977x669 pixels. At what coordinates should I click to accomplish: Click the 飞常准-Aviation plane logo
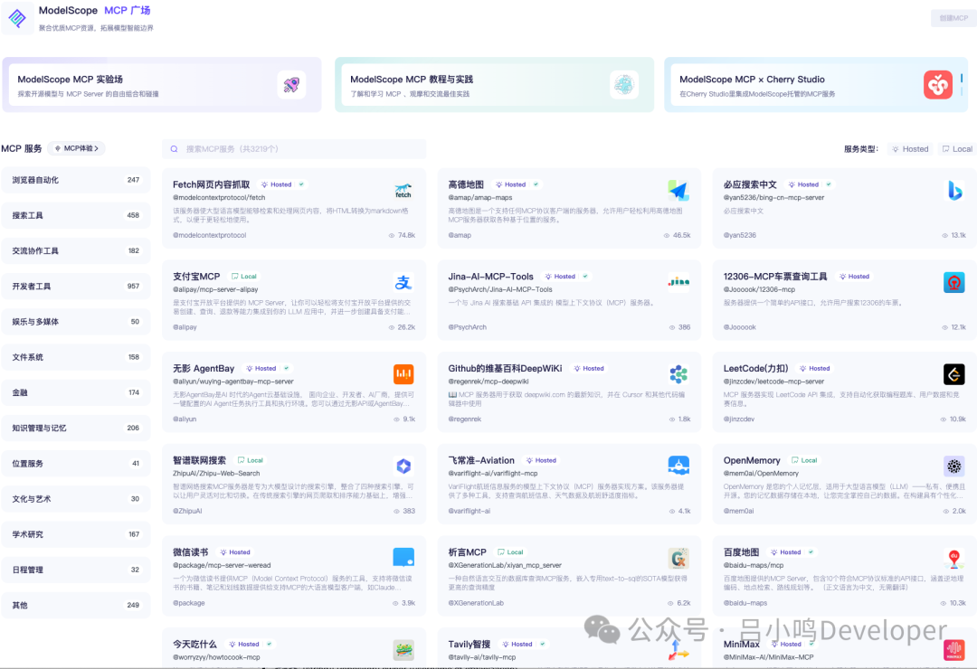[678, 466]
